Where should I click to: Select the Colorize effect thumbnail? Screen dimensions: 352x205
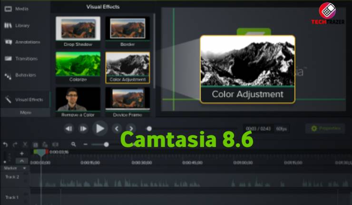click(x=78, y=68)
